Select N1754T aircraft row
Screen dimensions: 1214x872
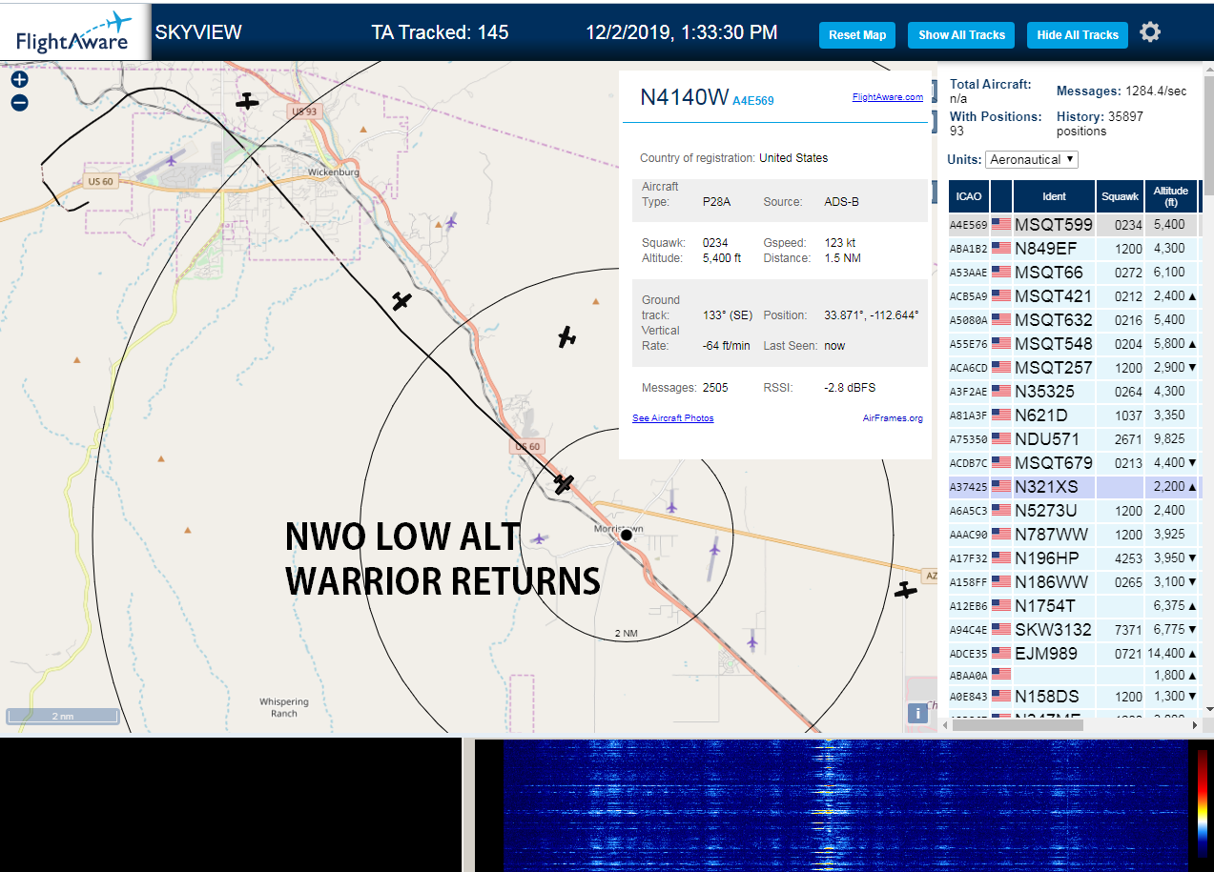pos(1075,606)
